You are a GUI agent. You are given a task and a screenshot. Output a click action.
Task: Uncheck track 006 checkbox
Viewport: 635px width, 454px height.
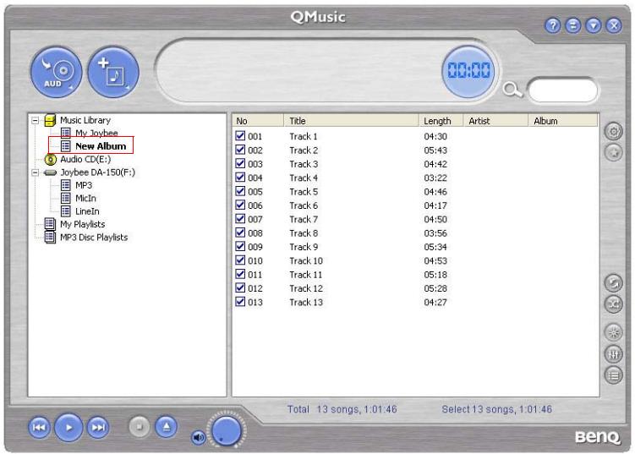click(240, 205)
